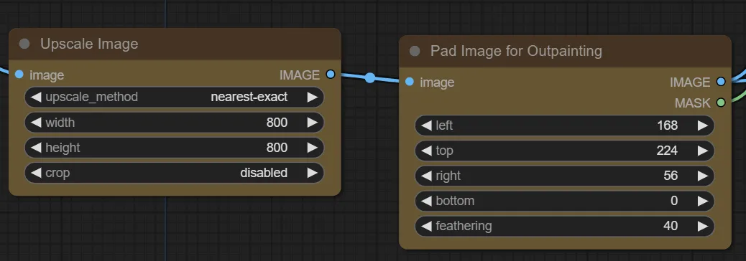Decrease the height value with left arrow

[36, 148]
